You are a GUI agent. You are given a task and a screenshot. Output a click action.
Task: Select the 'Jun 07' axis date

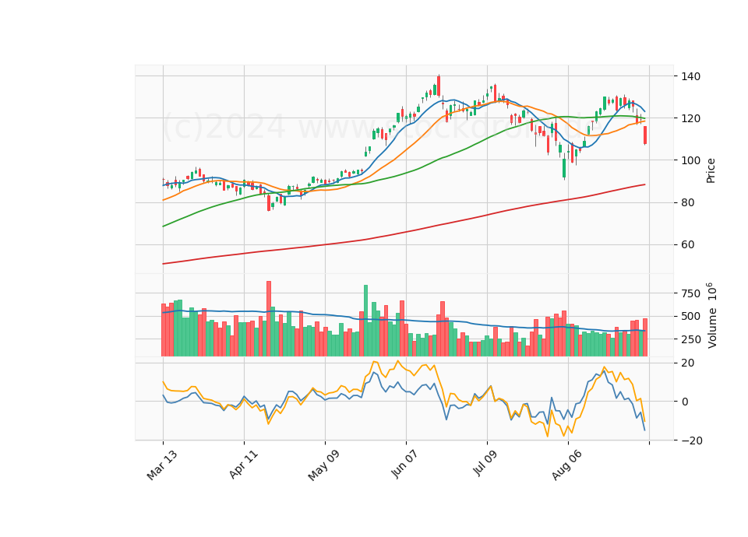click(x=404, y=464)
